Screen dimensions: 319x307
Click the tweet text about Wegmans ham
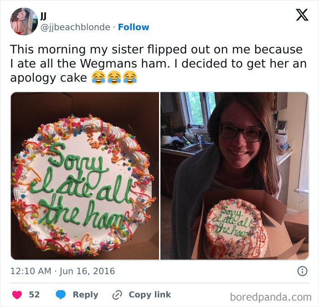click(159, 63)
